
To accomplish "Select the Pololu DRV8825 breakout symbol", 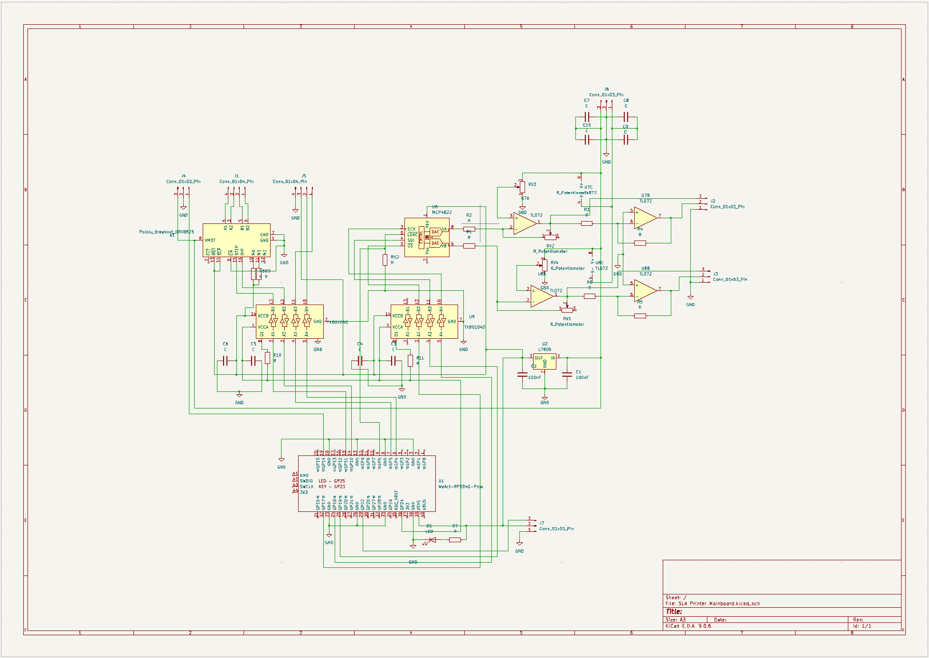I will 236,241.
